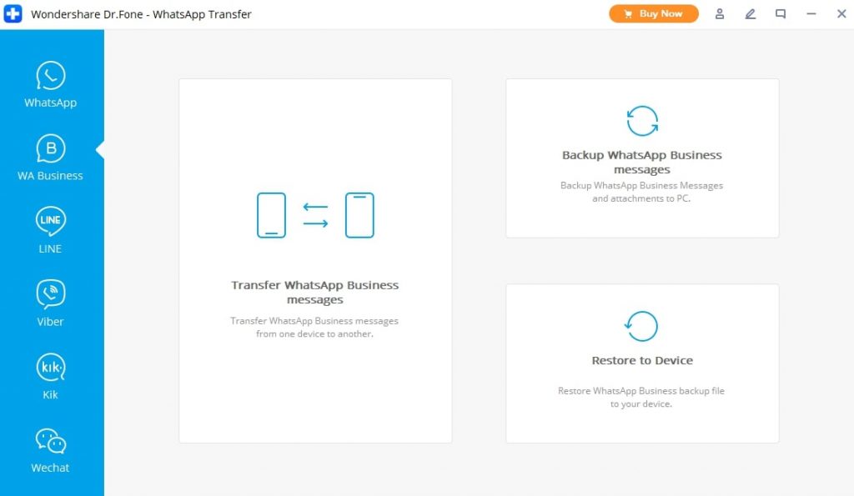The image size is (854, 496).
Task: Close the Dr.Fone window
Action: click(x=841, y=14)
